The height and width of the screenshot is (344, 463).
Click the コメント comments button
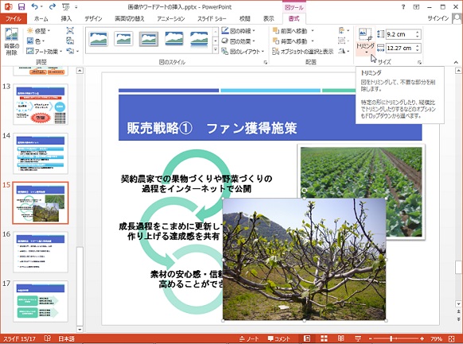279,338
